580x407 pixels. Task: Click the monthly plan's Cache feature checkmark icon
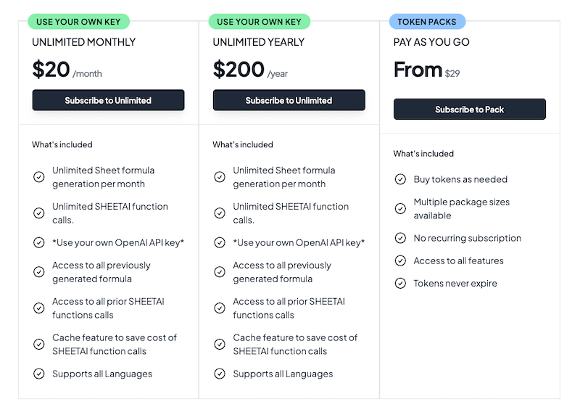39,344
